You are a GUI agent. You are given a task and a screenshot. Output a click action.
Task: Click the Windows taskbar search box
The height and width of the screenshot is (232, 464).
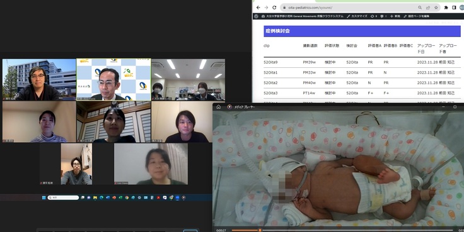(x=63, y=197)
